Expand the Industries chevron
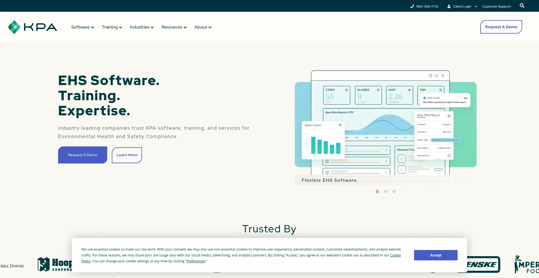Image resolution: width=539 pixels, height=278 pixels. pos(152,27)
